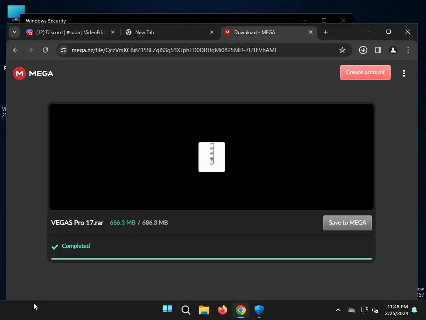
Task: Focus the mega.nz URL address bar
Action: click(x=174, y=50)
